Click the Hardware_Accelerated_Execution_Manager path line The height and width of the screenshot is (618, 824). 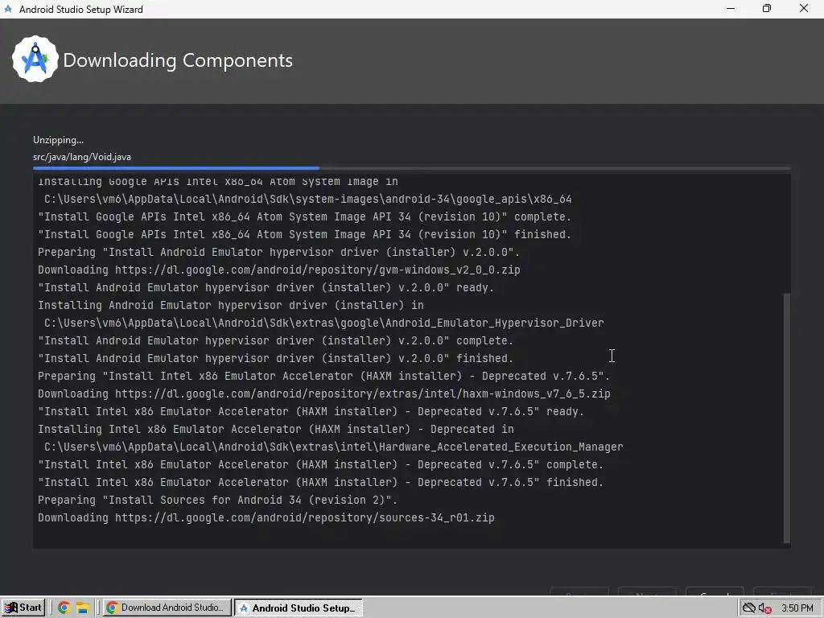tap(333, 447)
